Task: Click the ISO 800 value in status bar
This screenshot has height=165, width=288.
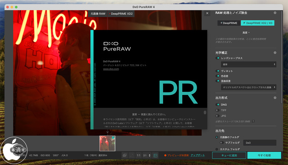Action: point(45,155)
